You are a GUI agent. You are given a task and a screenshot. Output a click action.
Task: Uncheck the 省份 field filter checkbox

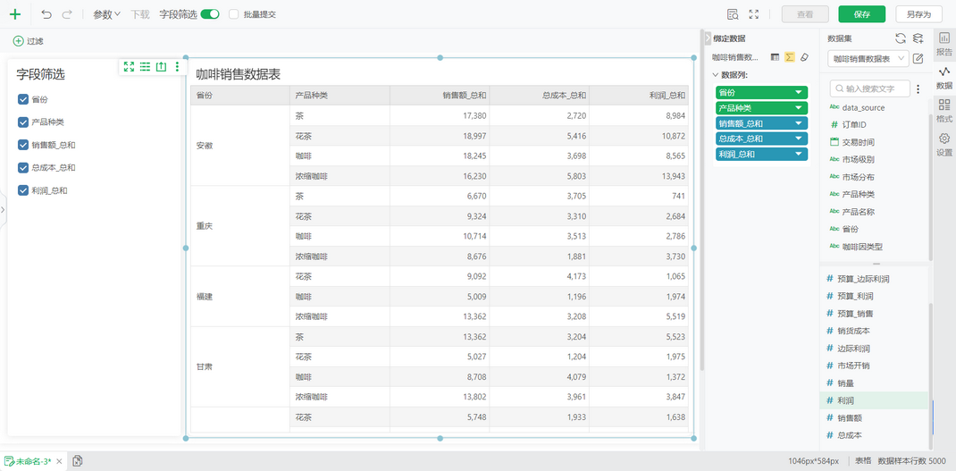(x=23, y=99)
